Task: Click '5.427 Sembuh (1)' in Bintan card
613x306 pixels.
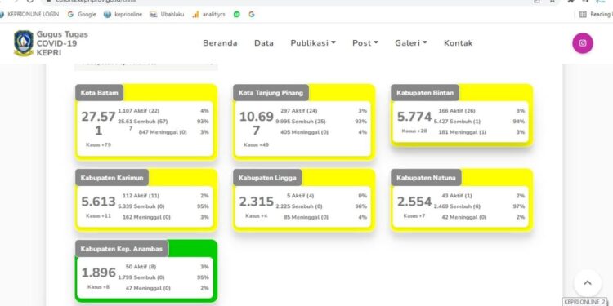Action: (x=457, y=122)
